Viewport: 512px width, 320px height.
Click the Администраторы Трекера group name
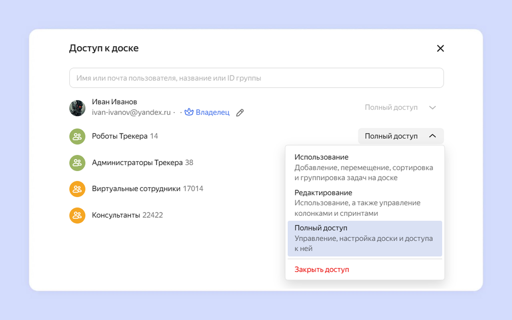(137, 163)
